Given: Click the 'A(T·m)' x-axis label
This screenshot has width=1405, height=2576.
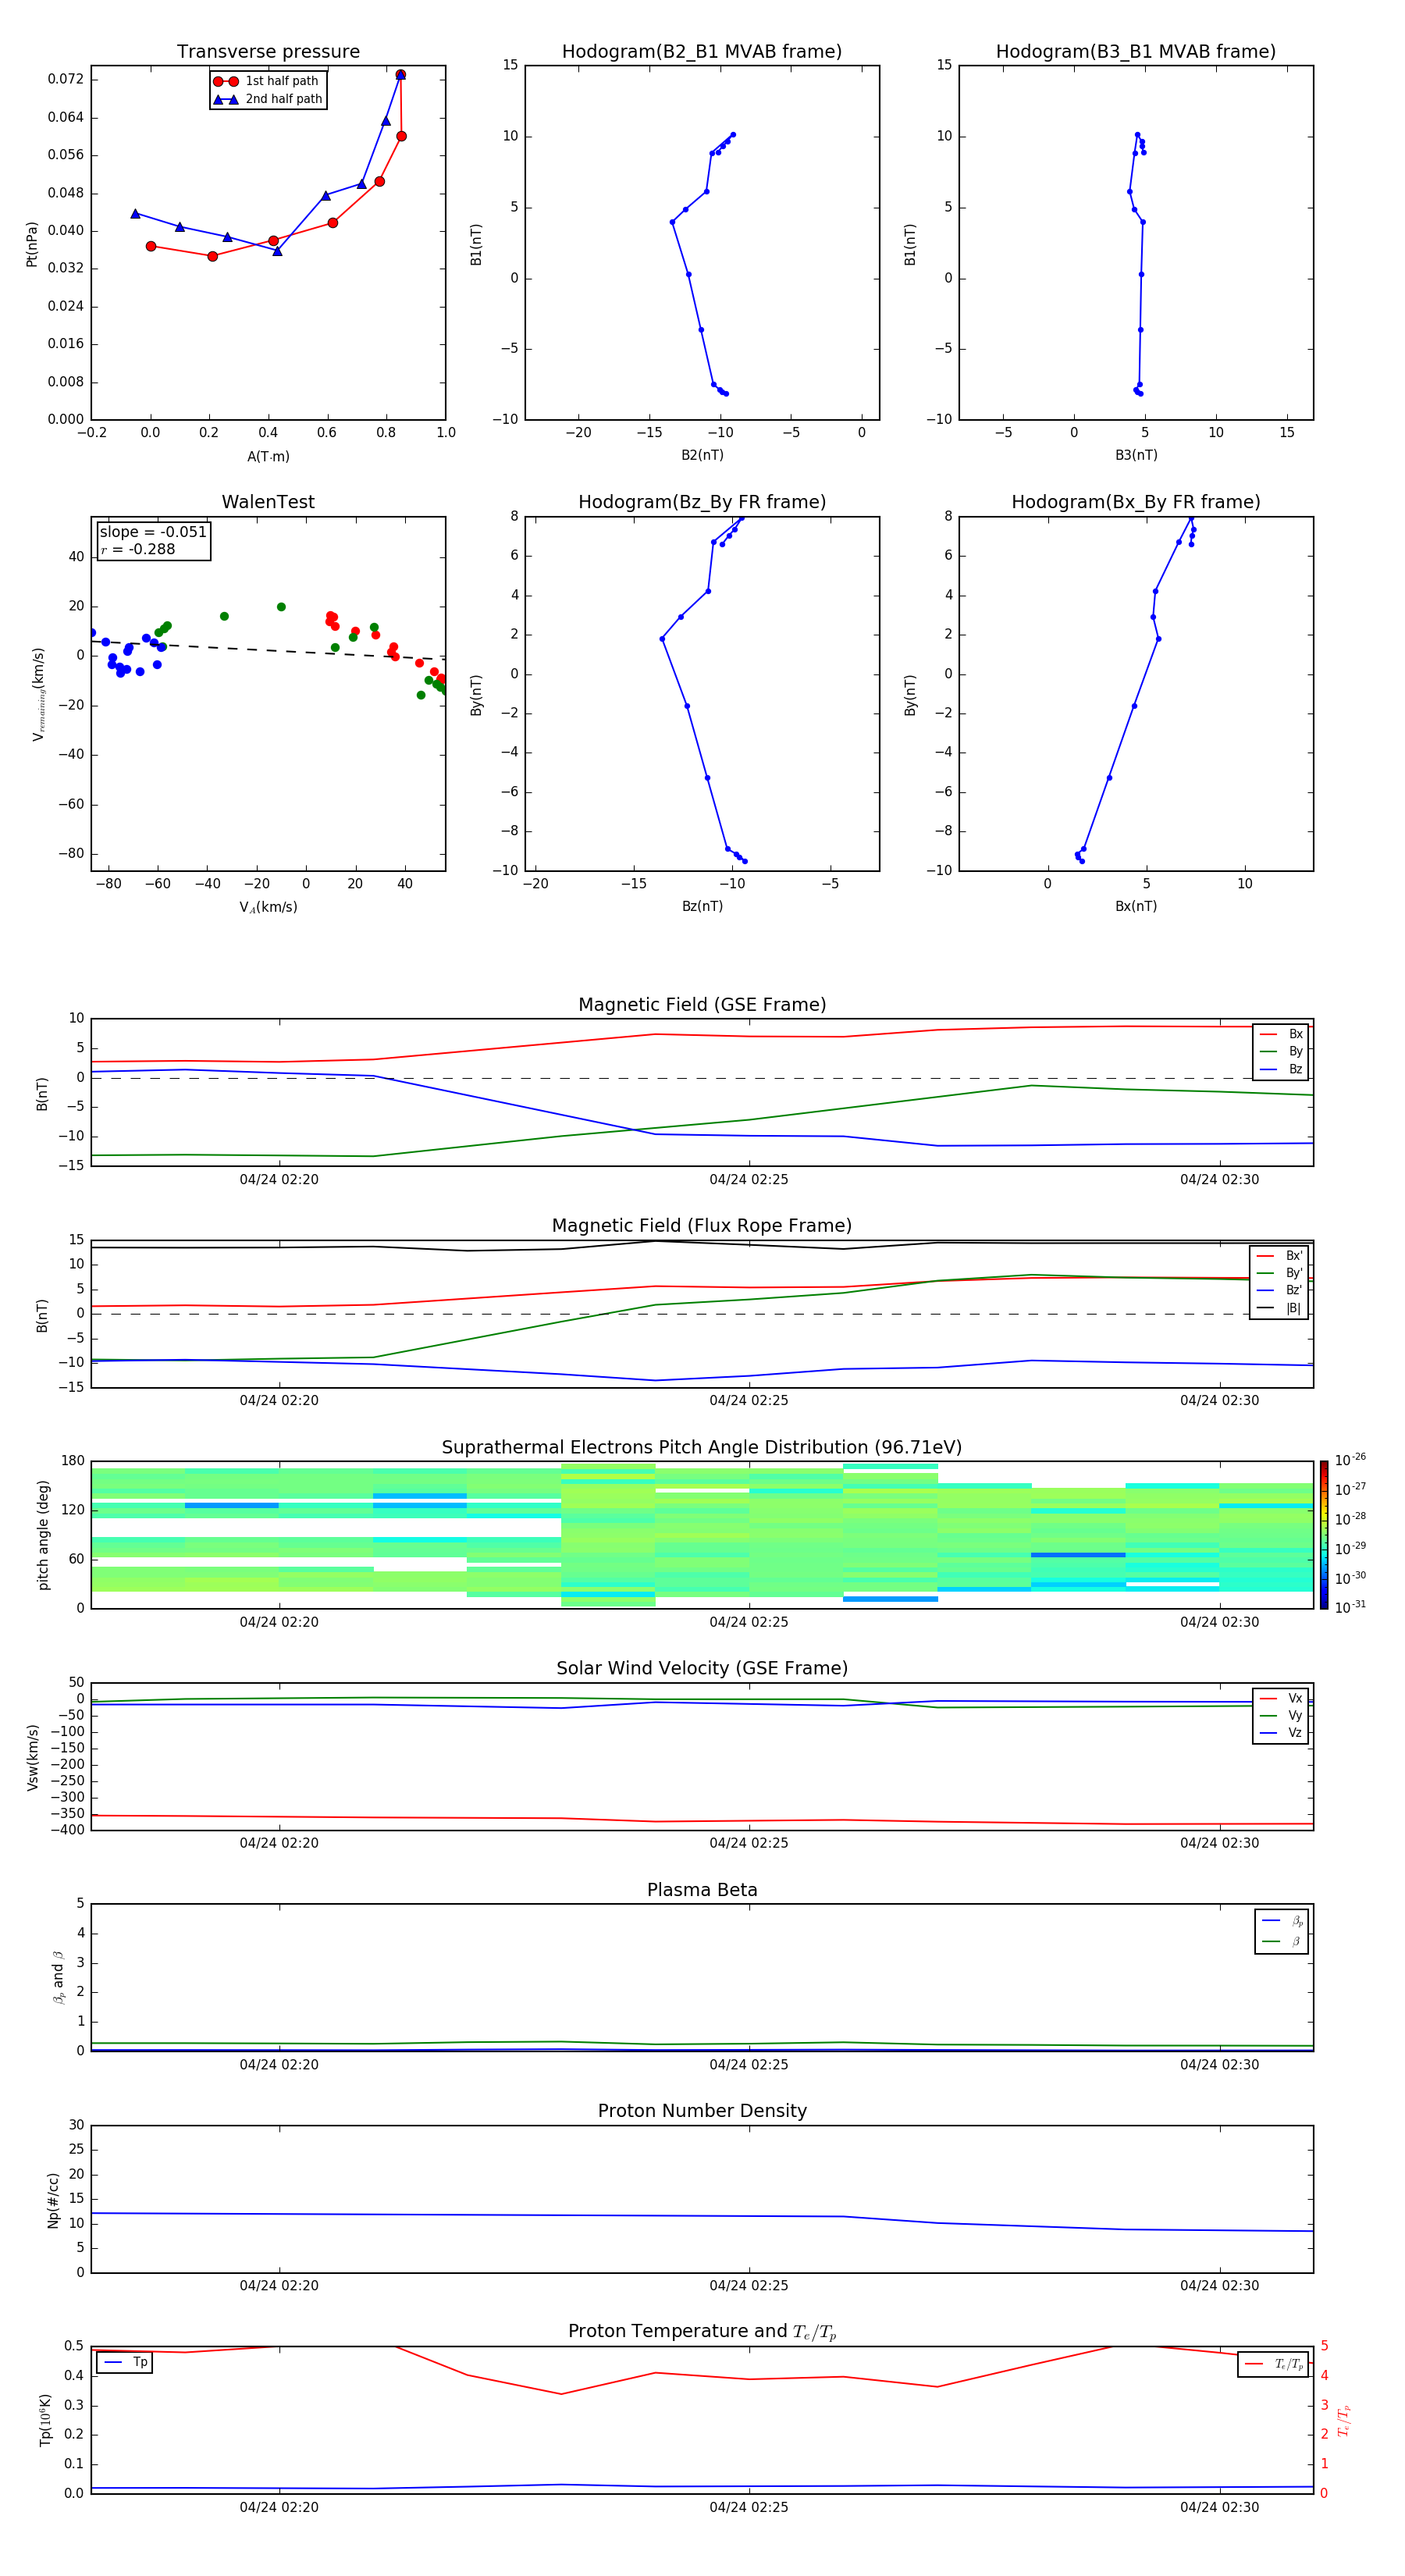Looking at the screenshot, I should [268, 456].
